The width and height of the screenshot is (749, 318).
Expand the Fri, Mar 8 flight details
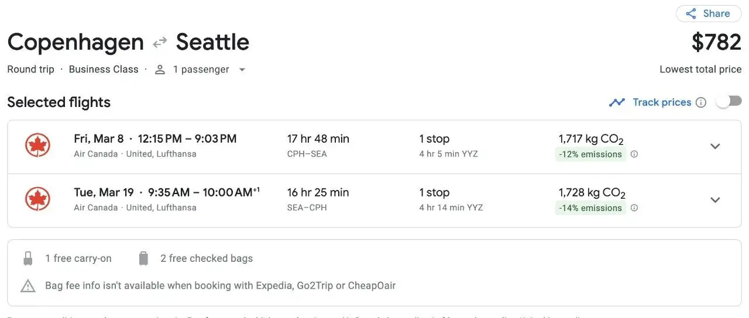(715, 146)
